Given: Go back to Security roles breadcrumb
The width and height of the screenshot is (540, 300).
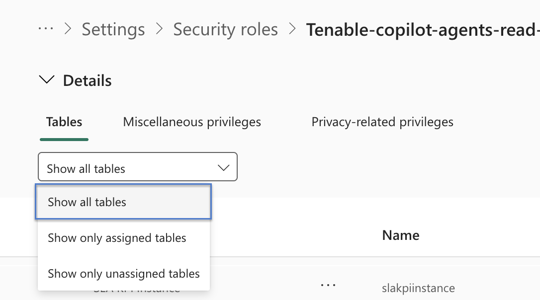Looking at the screenshot, I should (x=225, y=29).
